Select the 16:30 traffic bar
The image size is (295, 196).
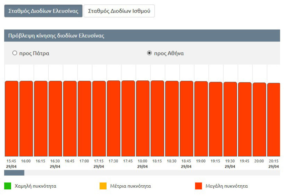pos(55,118)
